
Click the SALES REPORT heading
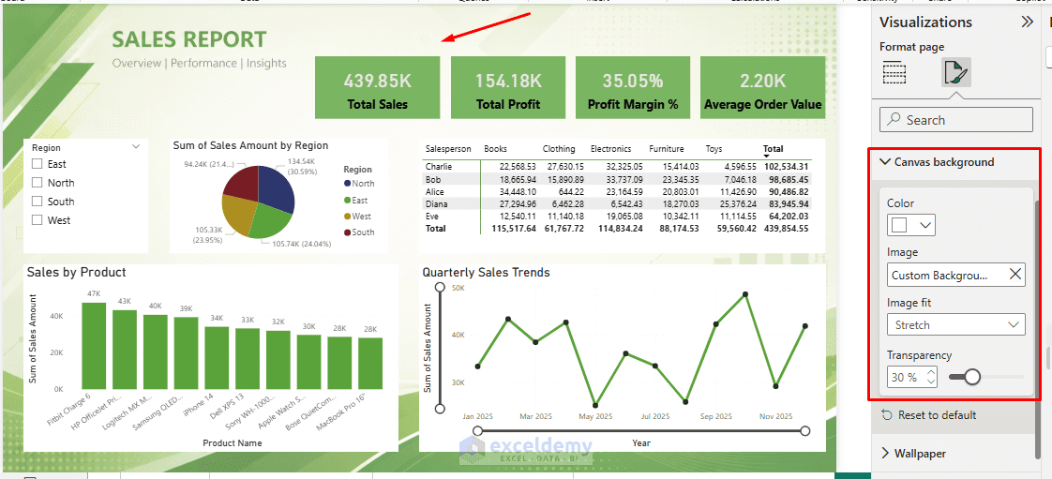point(188,39)
